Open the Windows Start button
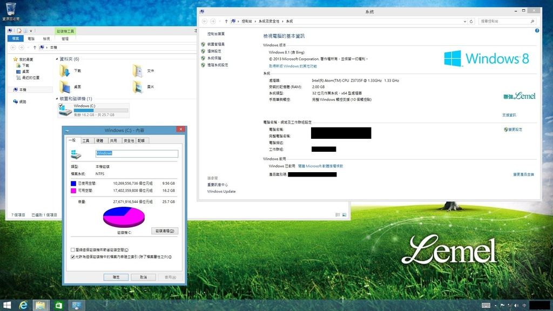Viewport: 553px width, 311px height. (6, 305)
